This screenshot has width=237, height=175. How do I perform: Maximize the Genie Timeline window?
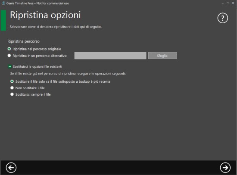[x=228, y=3]
